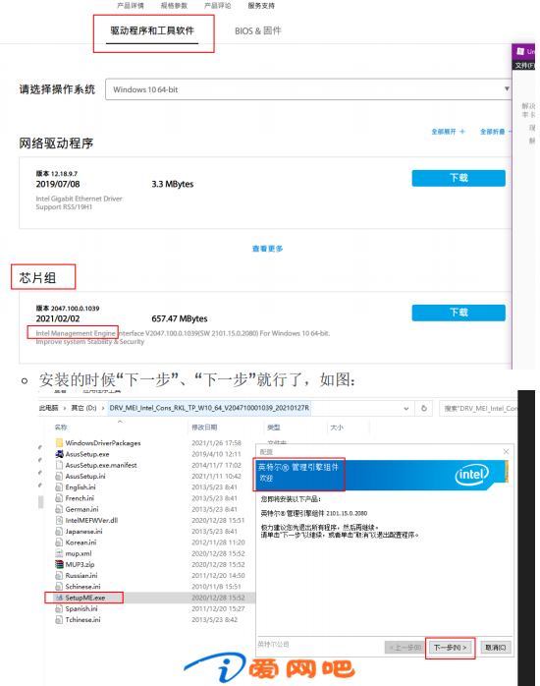Open the 规格参数 tab
This screenshot has width=540, height=686.
174,6
